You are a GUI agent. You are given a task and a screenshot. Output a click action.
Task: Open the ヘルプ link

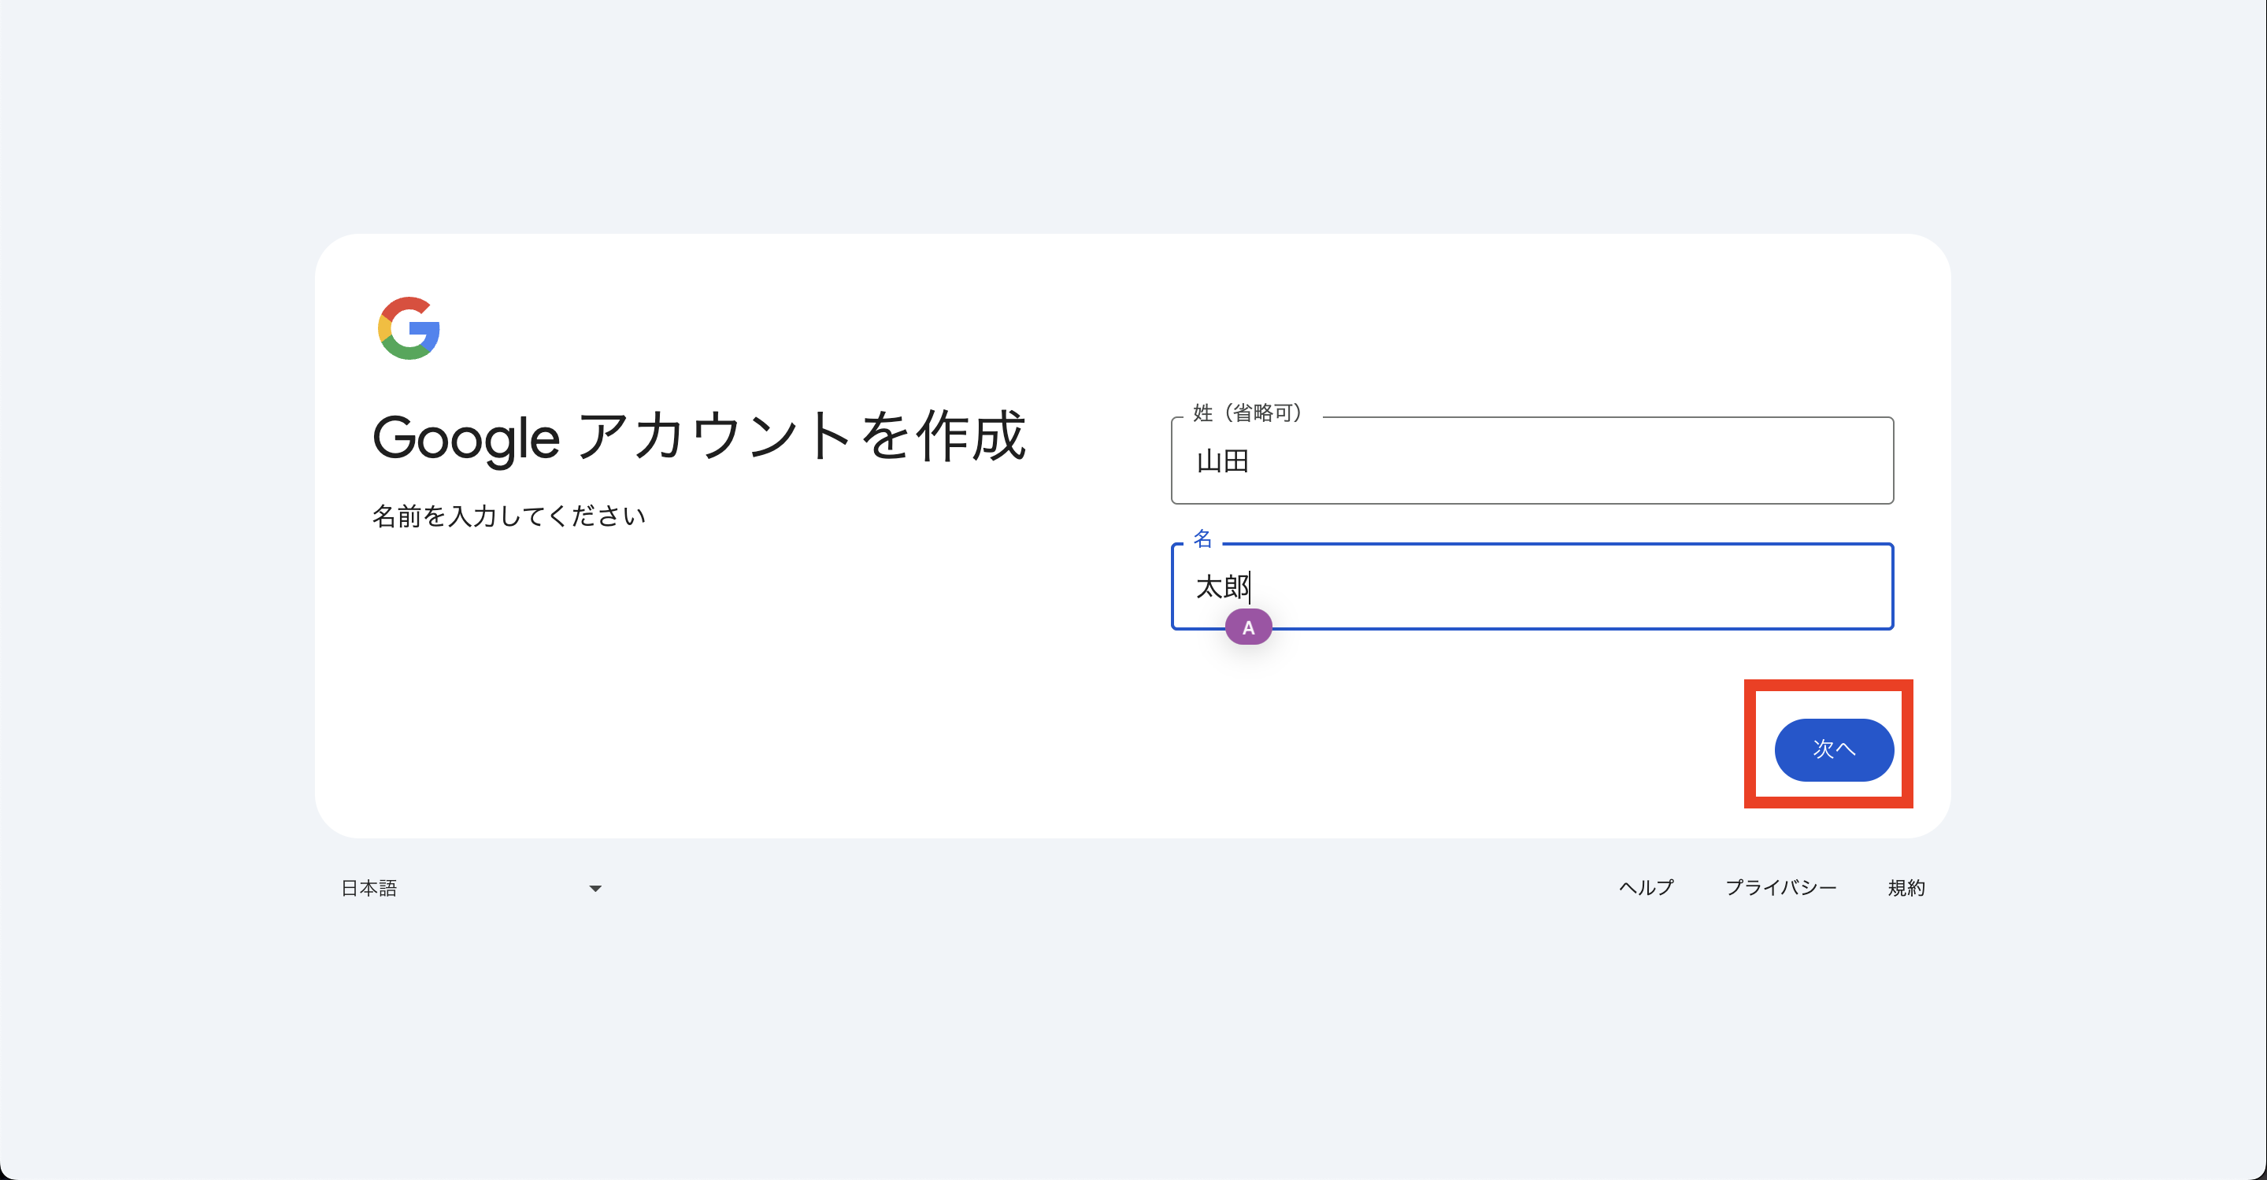click(x=1646, y=888)
